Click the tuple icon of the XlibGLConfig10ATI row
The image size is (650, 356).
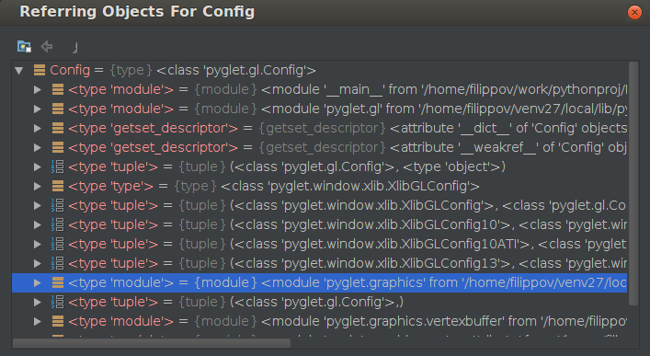58,244
